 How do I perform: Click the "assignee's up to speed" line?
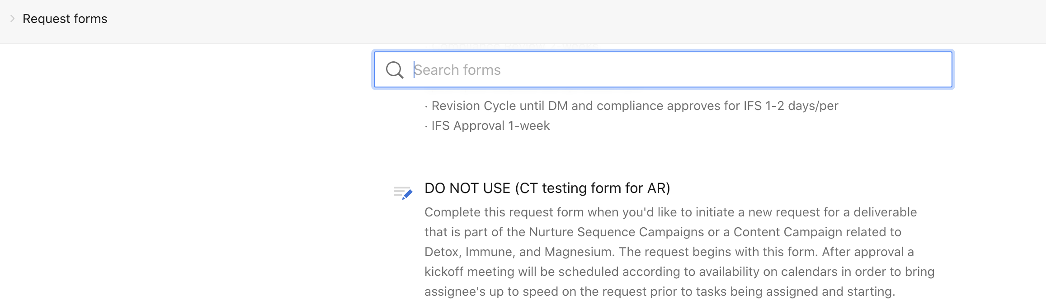659,292
